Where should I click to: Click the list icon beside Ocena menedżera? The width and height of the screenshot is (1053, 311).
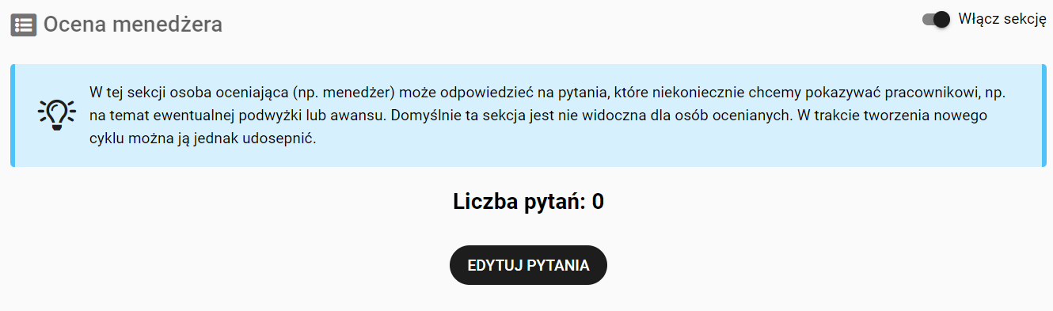pos(23,25)
